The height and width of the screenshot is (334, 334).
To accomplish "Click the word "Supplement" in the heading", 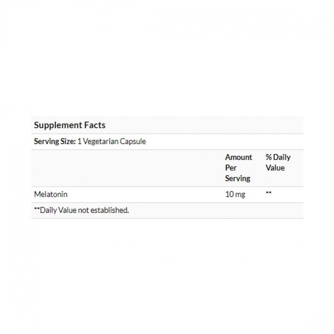I will pyautogui.click(x=57, y=125).
